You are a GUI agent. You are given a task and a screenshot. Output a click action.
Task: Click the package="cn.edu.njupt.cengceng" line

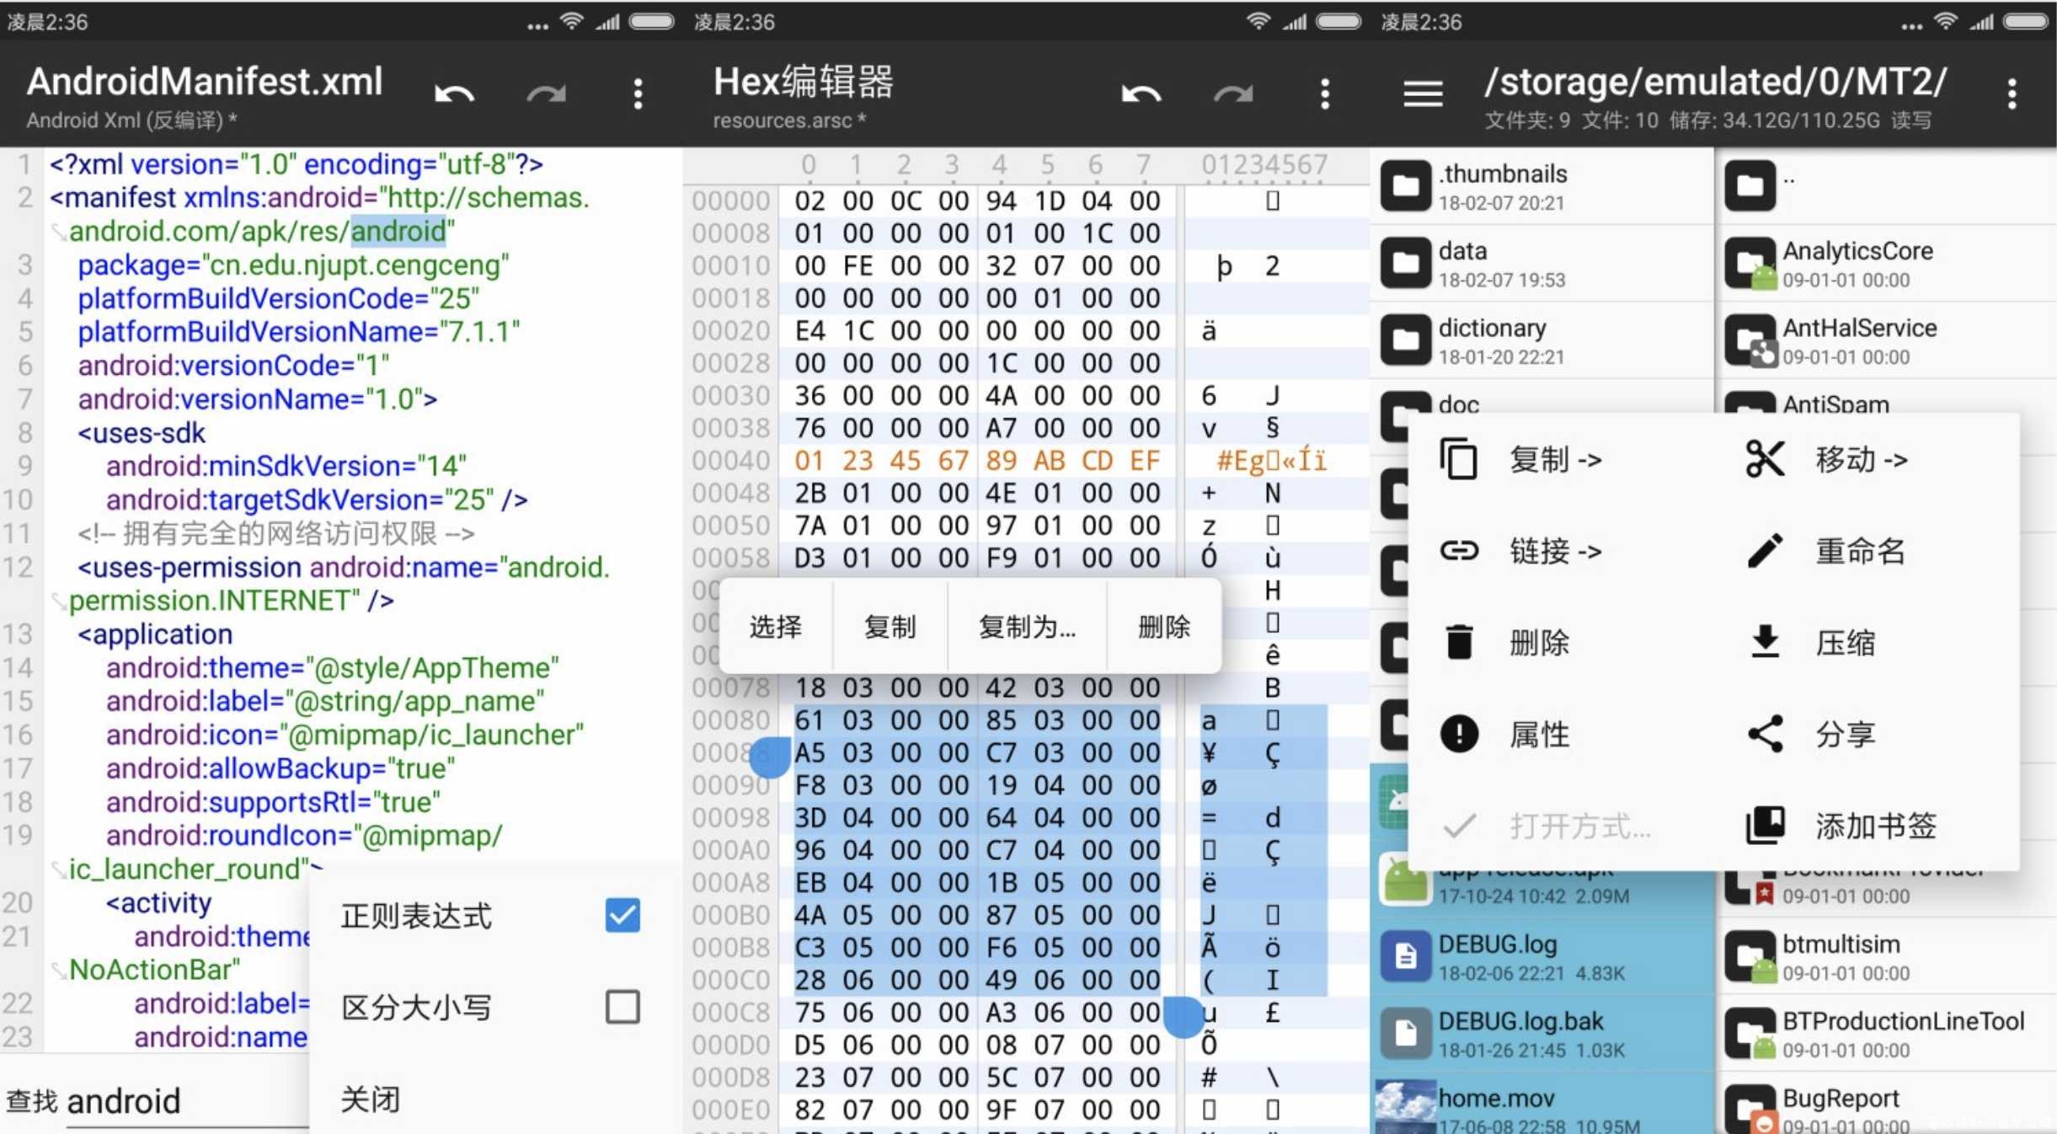click(x=293, y=265)
